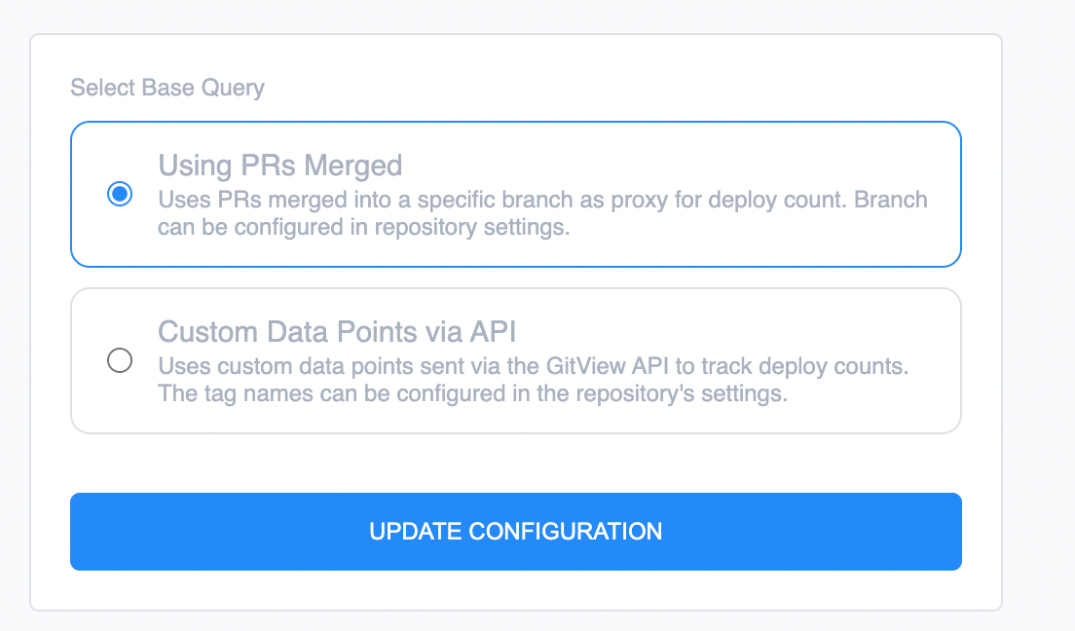Click the word "CONFIGURATION" on the blue button
Screen dimensions: 1075x631
(565, 532)
